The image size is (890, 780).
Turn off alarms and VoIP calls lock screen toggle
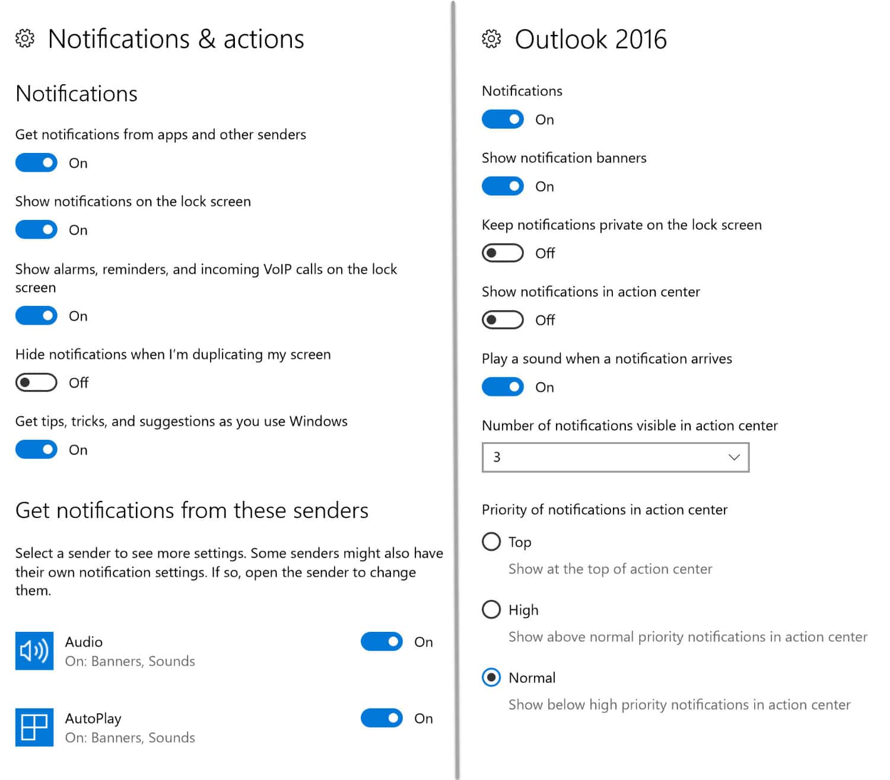coord(36,315)
